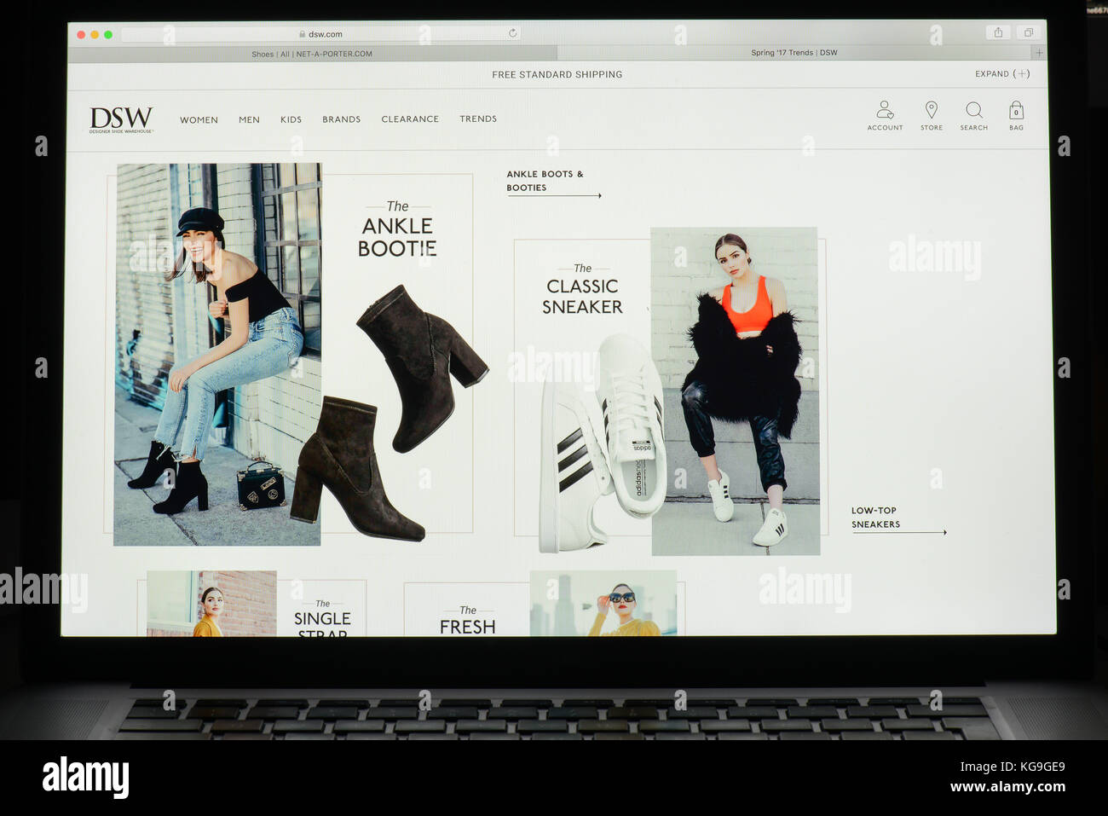1108x816 pixels.
Task: Open the MEN menu
Action: pyautogui.click(x=249, y=120)
